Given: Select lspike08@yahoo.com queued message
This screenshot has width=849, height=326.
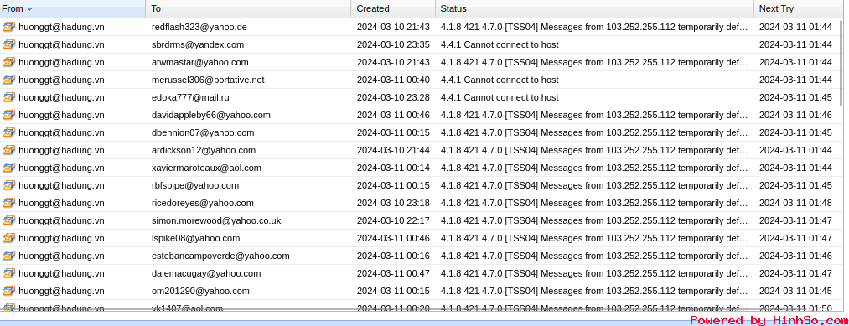Looking at the screenshot, I should click(x=420, y=238).
